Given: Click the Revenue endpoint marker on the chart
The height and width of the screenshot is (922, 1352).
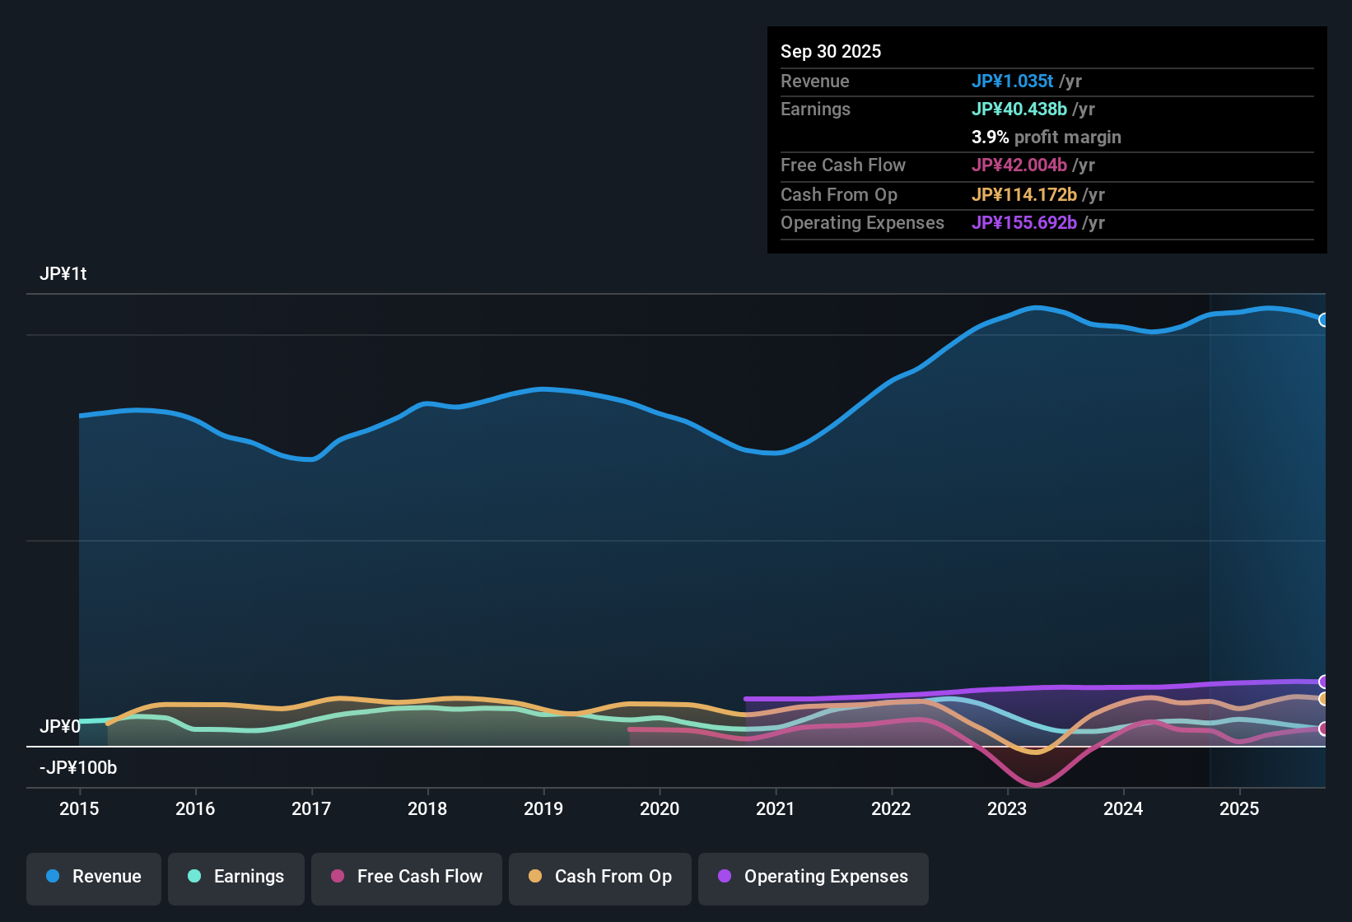Looking at the screenshot, I should click(x=1324, y=319).
